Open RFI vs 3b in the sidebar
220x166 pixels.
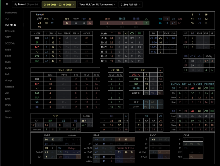tap(10, 31)
